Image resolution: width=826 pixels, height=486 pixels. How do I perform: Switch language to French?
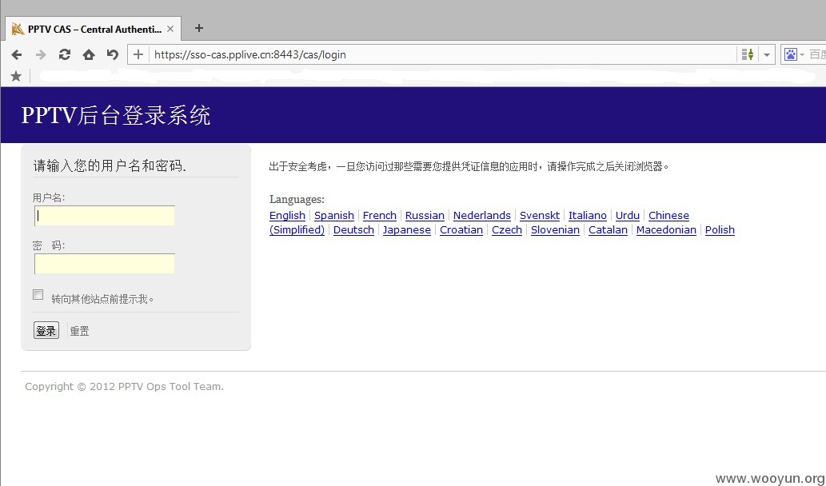(x=379, y=215)
